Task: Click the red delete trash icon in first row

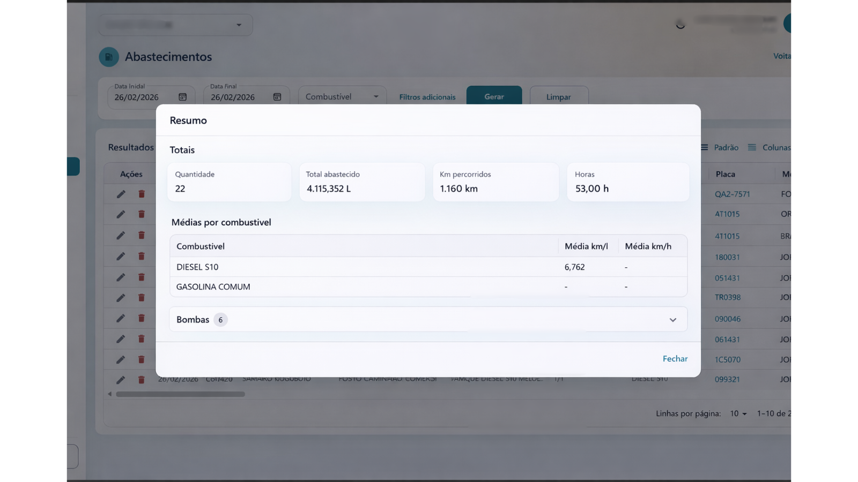Action: [x=142, y=194]
